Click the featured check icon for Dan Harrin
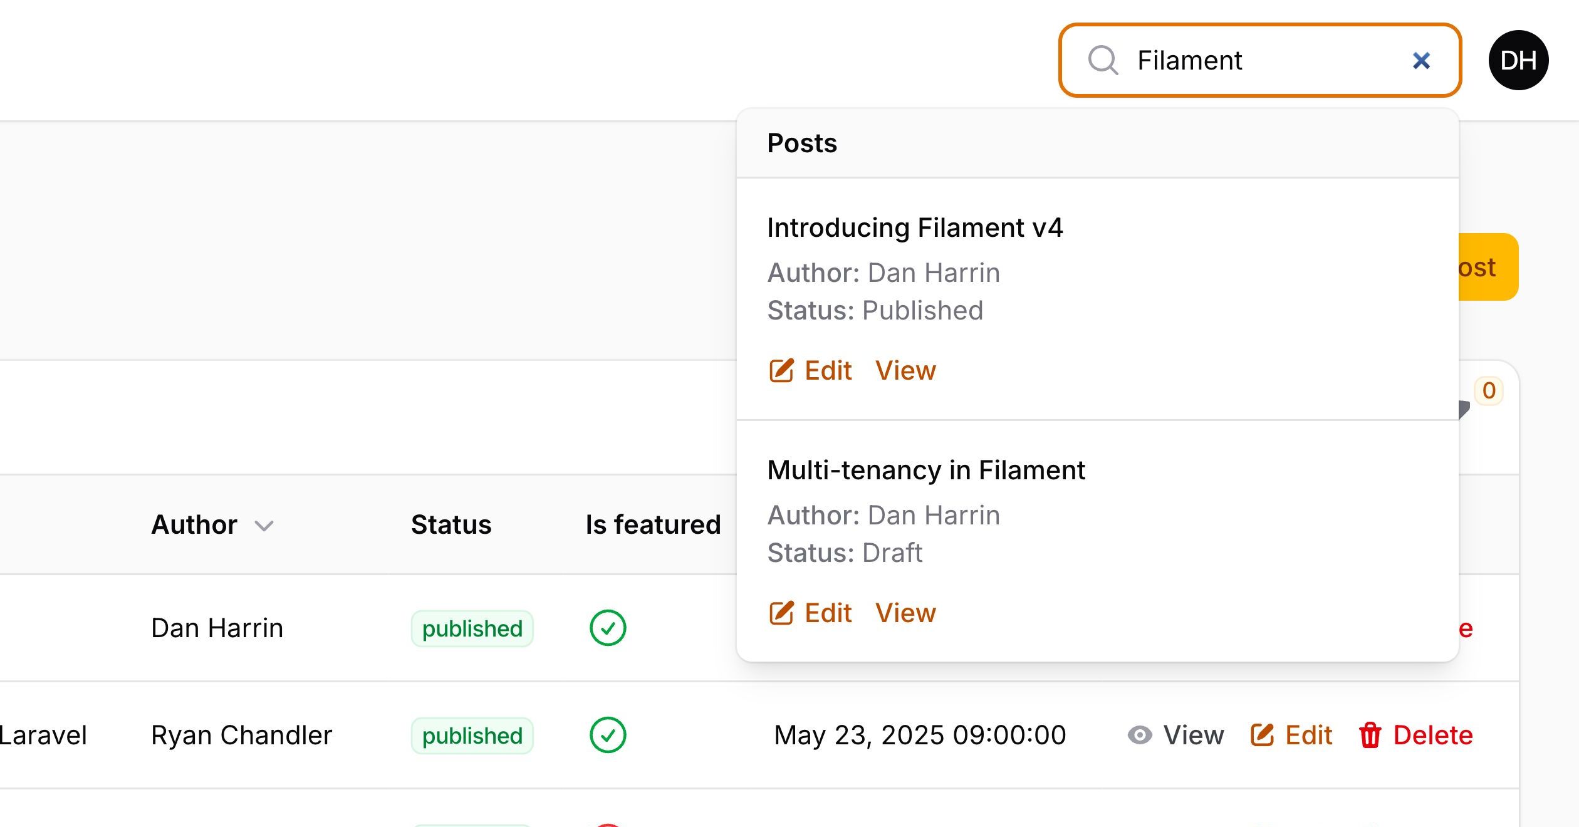1579x827 pixels. pos(608,628)
